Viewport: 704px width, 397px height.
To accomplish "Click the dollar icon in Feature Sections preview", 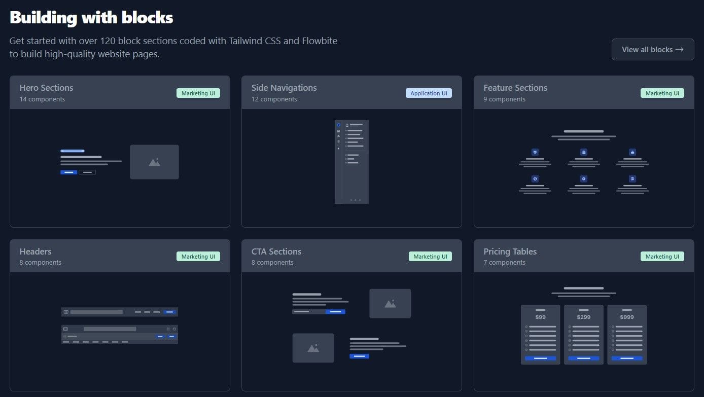I will (x=535, y=178).
